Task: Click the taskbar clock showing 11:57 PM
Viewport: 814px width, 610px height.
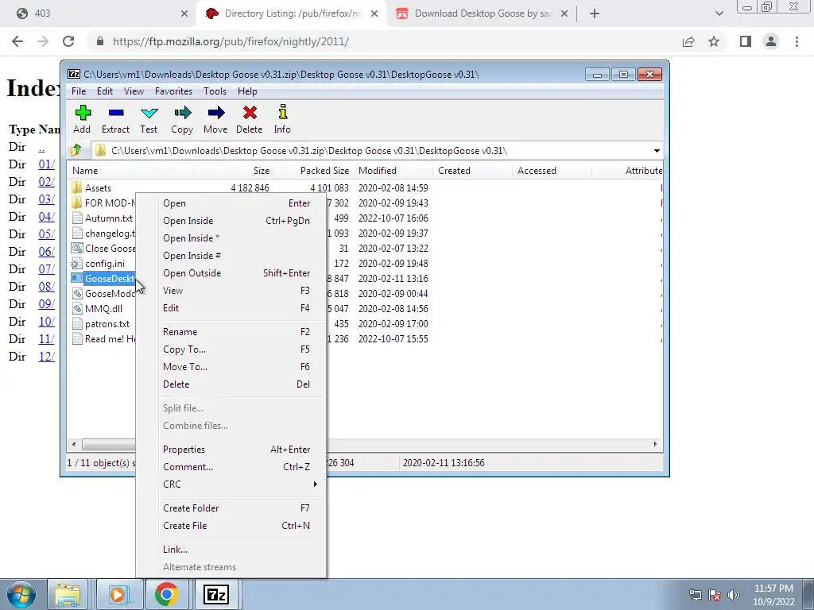Action: click(773, 595)
